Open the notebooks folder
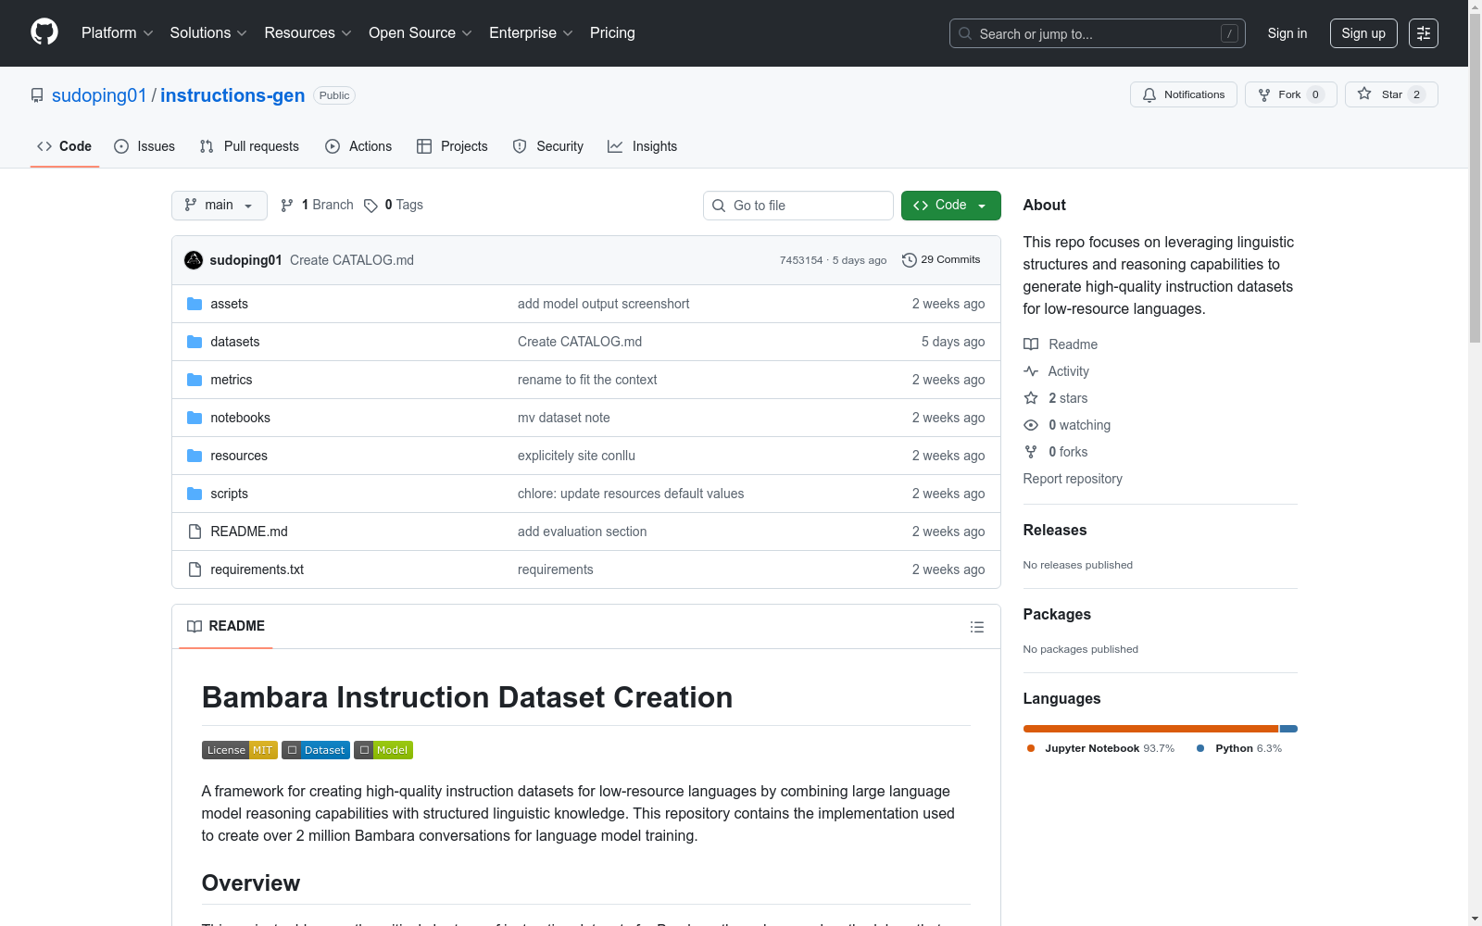The width and height of the screenshot is (1482, 926). click(x=241, y=418)
